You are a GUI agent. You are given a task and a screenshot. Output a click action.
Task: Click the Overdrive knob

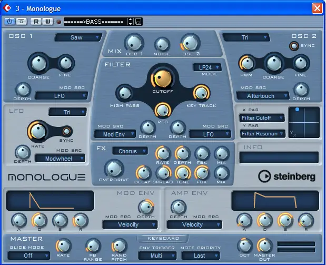(x=114, y=169)
